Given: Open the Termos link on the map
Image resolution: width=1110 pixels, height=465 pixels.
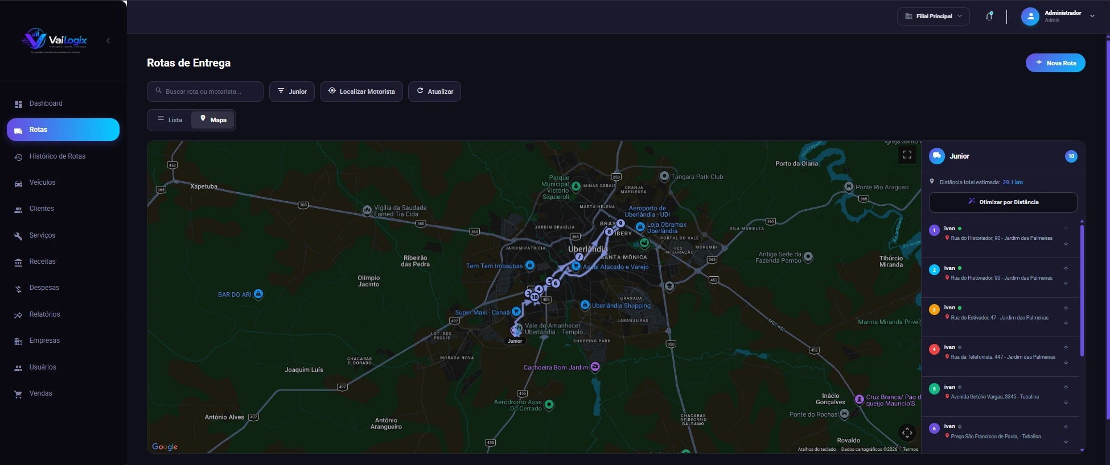Looking at the screenshot, I should pyautogui.click(x=910, y=449).
